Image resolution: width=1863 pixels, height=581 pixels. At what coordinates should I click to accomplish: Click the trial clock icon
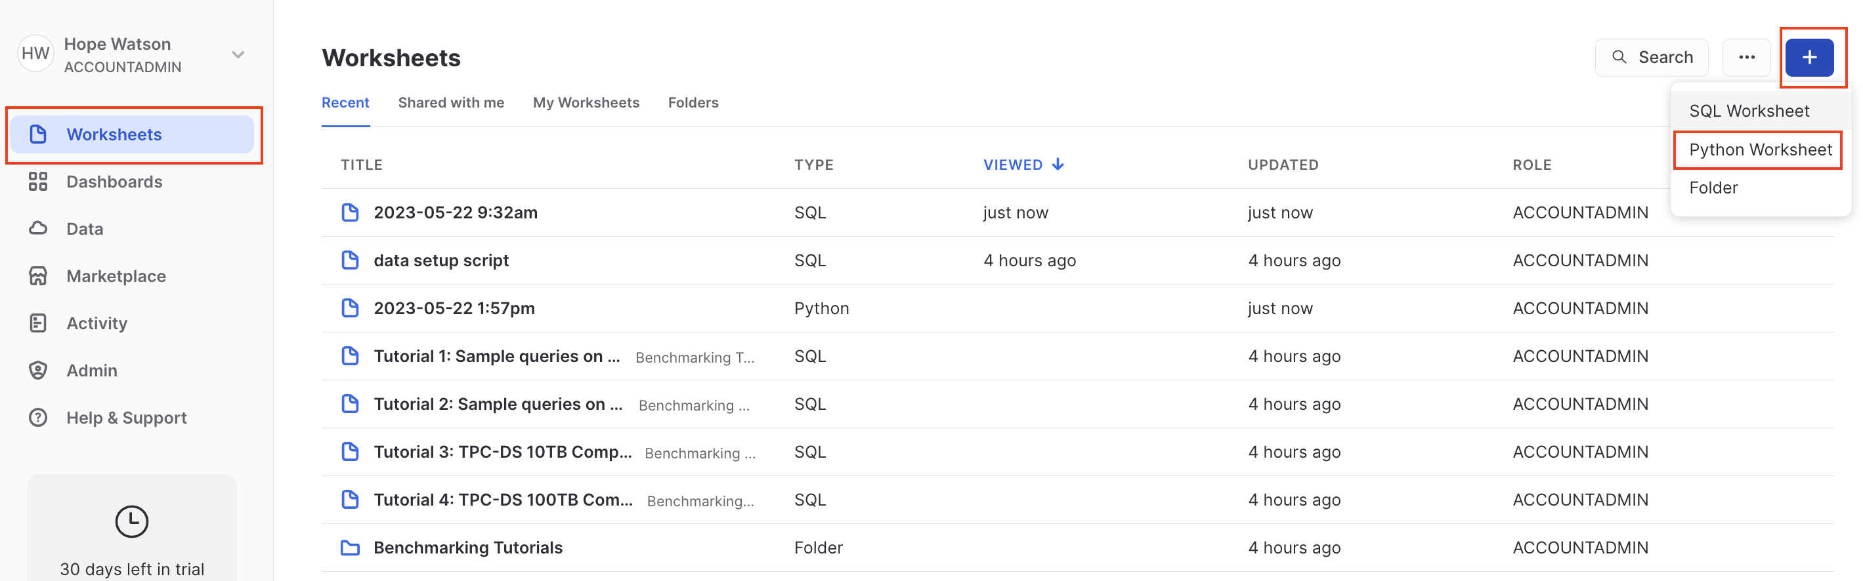click(x=132, y=521)
